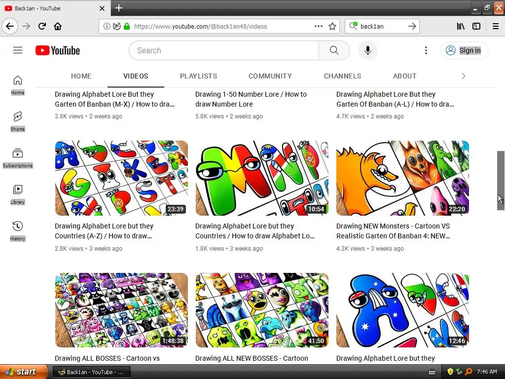Open a new browser tab with plus
Screen dimensions: 505x379
tap(118, 8)
